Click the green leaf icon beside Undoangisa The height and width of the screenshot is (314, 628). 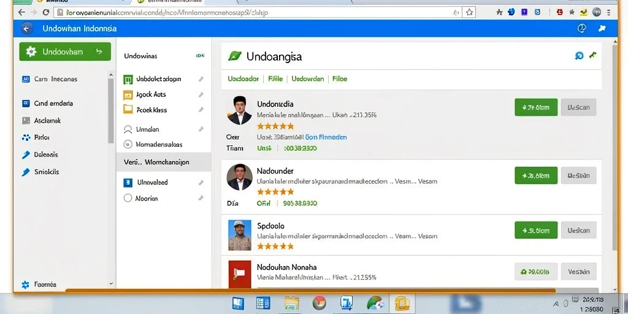235,56
